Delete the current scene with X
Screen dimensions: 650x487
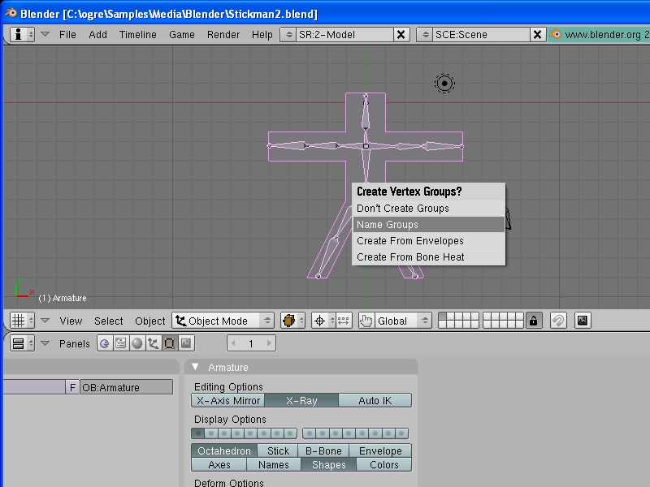click(537, 34)
